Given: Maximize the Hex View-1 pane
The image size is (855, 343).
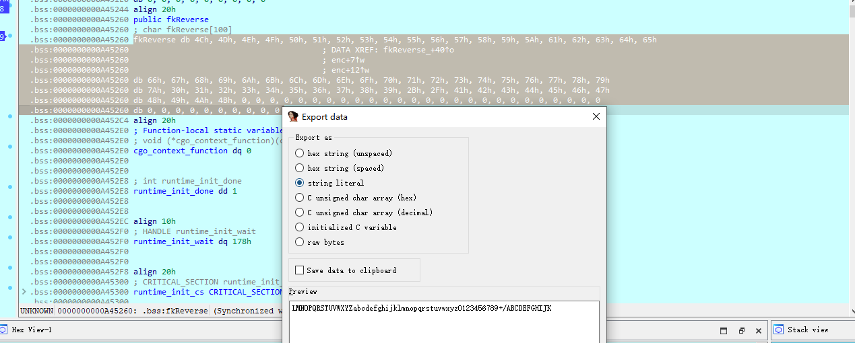Looking at the screenshot, I should (724, 330).
